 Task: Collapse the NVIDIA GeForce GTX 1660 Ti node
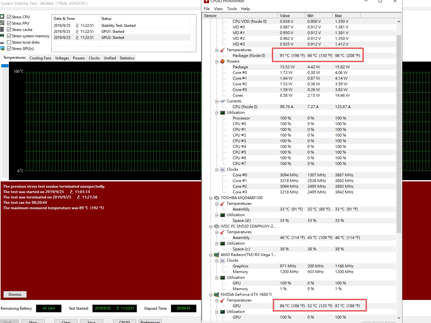[211, 295]
